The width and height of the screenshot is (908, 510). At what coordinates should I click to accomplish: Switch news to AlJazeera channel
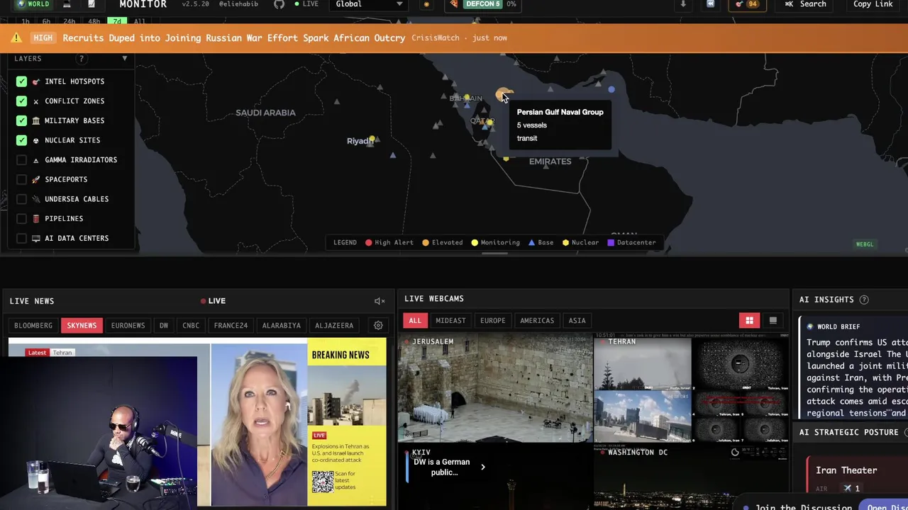coord(334,325)
